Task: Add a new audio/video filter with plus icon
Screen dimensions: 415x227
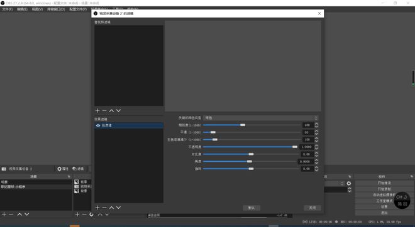Action: 97,110
